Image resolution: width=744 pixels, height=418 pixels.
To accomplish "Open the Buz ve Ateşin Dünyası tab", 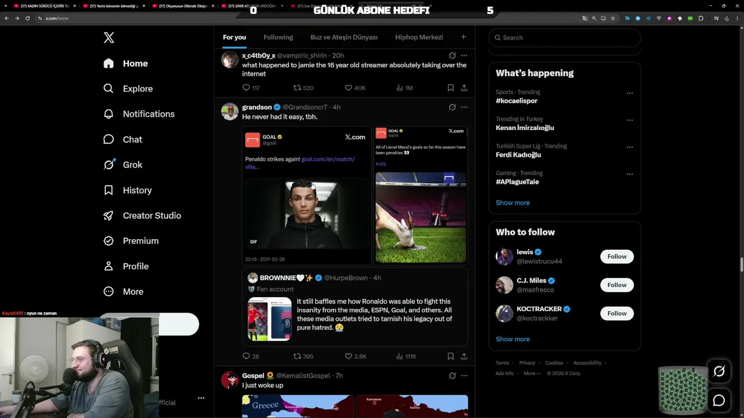I will click(x=344, y=37).
